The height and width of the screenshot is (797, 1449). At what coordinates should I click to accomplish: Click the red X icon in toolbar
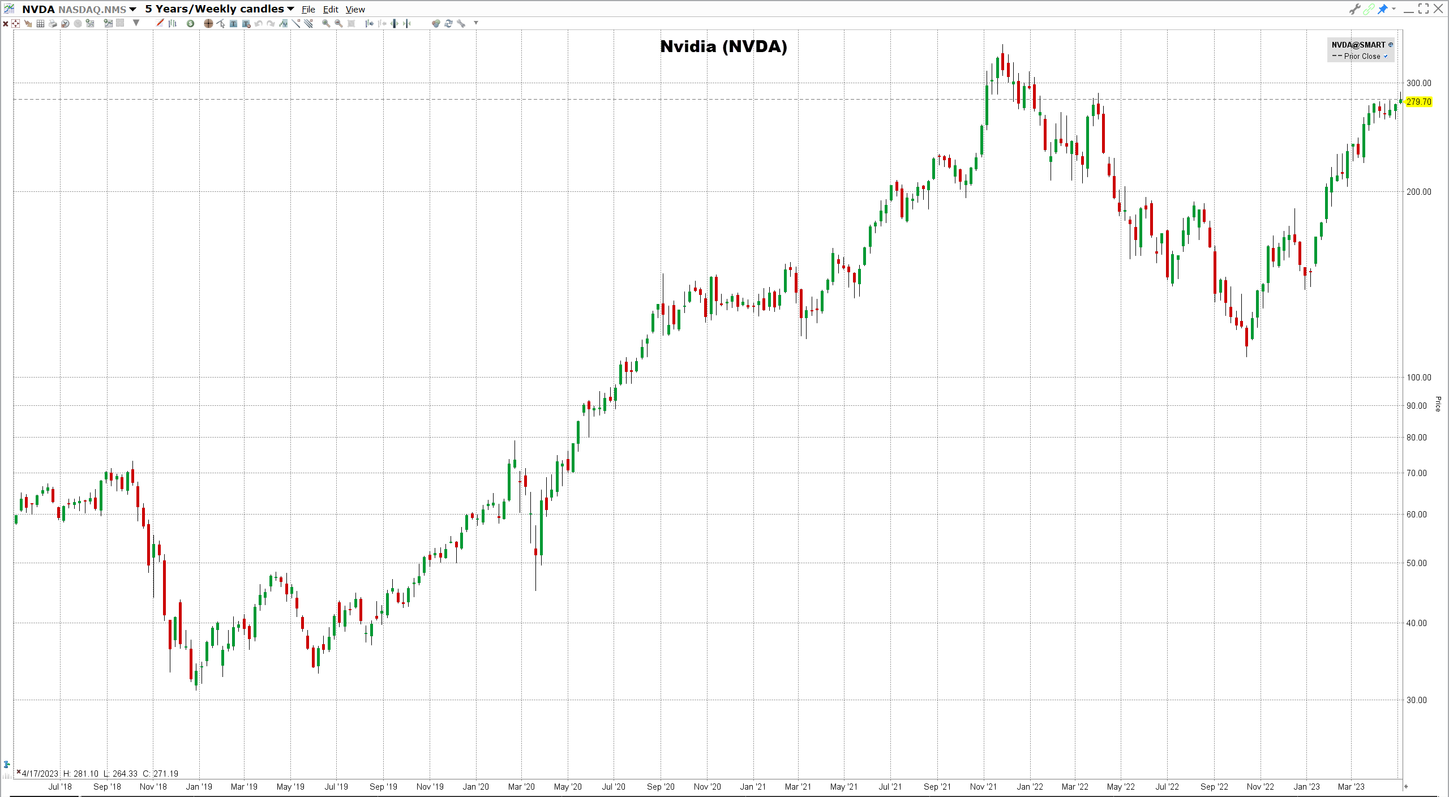click(5, 23)
